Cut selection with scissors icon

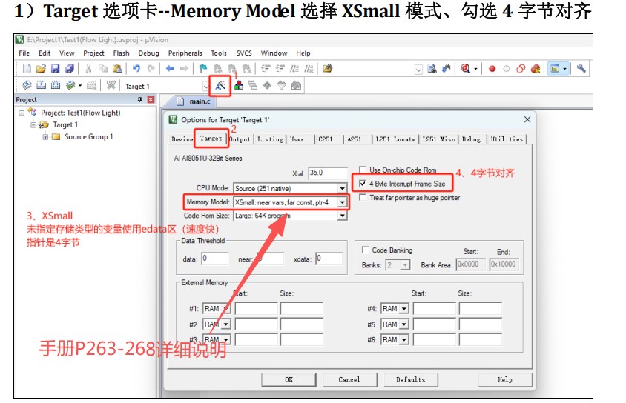(88, 69)
